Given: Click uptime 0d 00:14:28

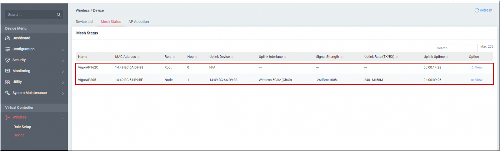Looking at the screenshot, I should tap(432, 67).
